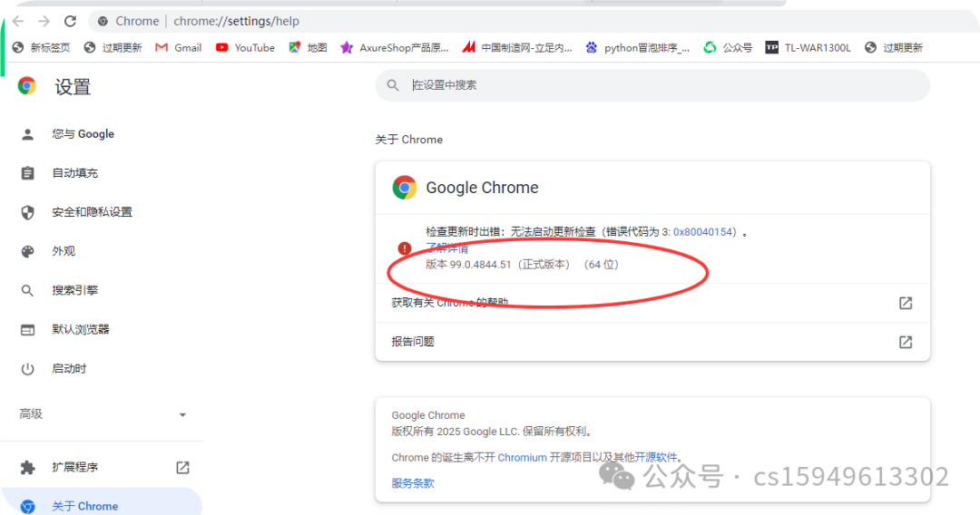Click the magnifier icon in settings search
The width and height of the screenshot is (980, 515).
(x=393, y=85)
